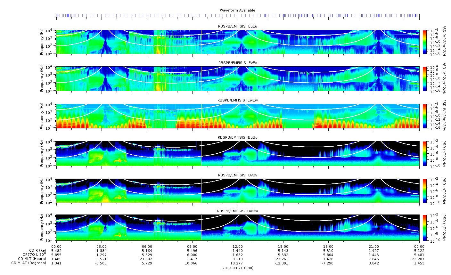Viewport: 451px width, 275px height.
Task: Pick the BwBw magnetic spectrogram panel
Action: [x=237, y=228]
